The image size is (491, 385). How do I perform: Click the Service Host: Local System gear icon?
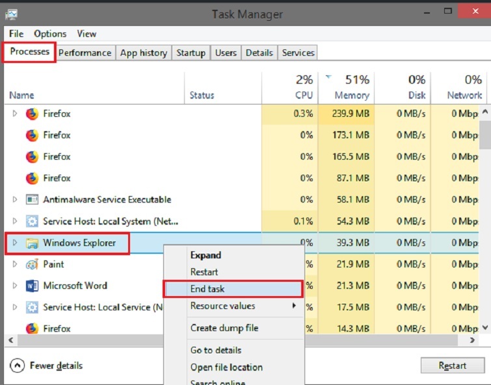click(32, 221)
